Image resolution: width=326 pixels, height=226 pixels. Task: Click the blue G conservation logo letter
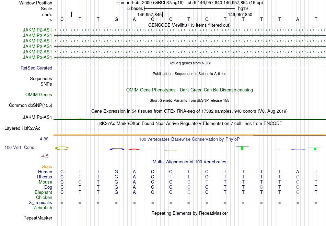coord(117,149)
